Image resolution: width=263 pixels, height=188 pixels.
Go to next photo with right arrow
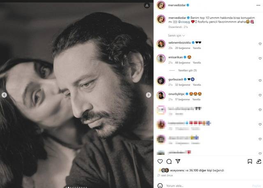pyautogui.click(x=148, y=95)
